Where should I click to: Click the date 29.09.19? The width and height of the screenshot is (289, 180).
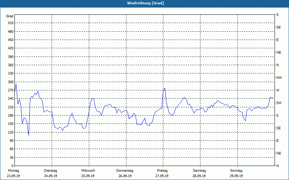pyautogui.click(x=236, y=176)
